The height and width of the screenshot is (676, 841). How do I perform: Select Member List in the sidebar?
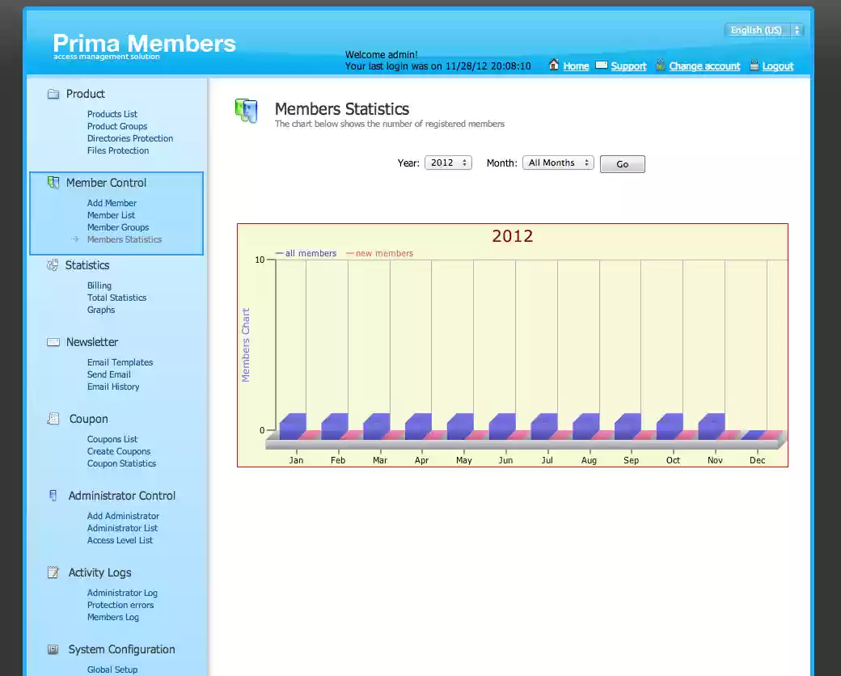coord(111,215)
